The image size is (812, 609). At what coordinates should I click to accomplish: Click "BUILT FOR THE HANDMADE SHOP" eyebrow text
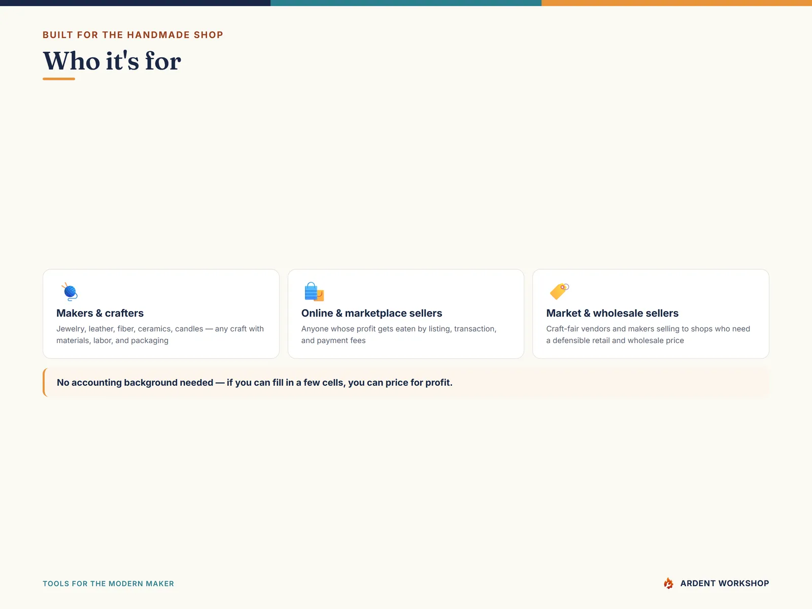(133, 35)
